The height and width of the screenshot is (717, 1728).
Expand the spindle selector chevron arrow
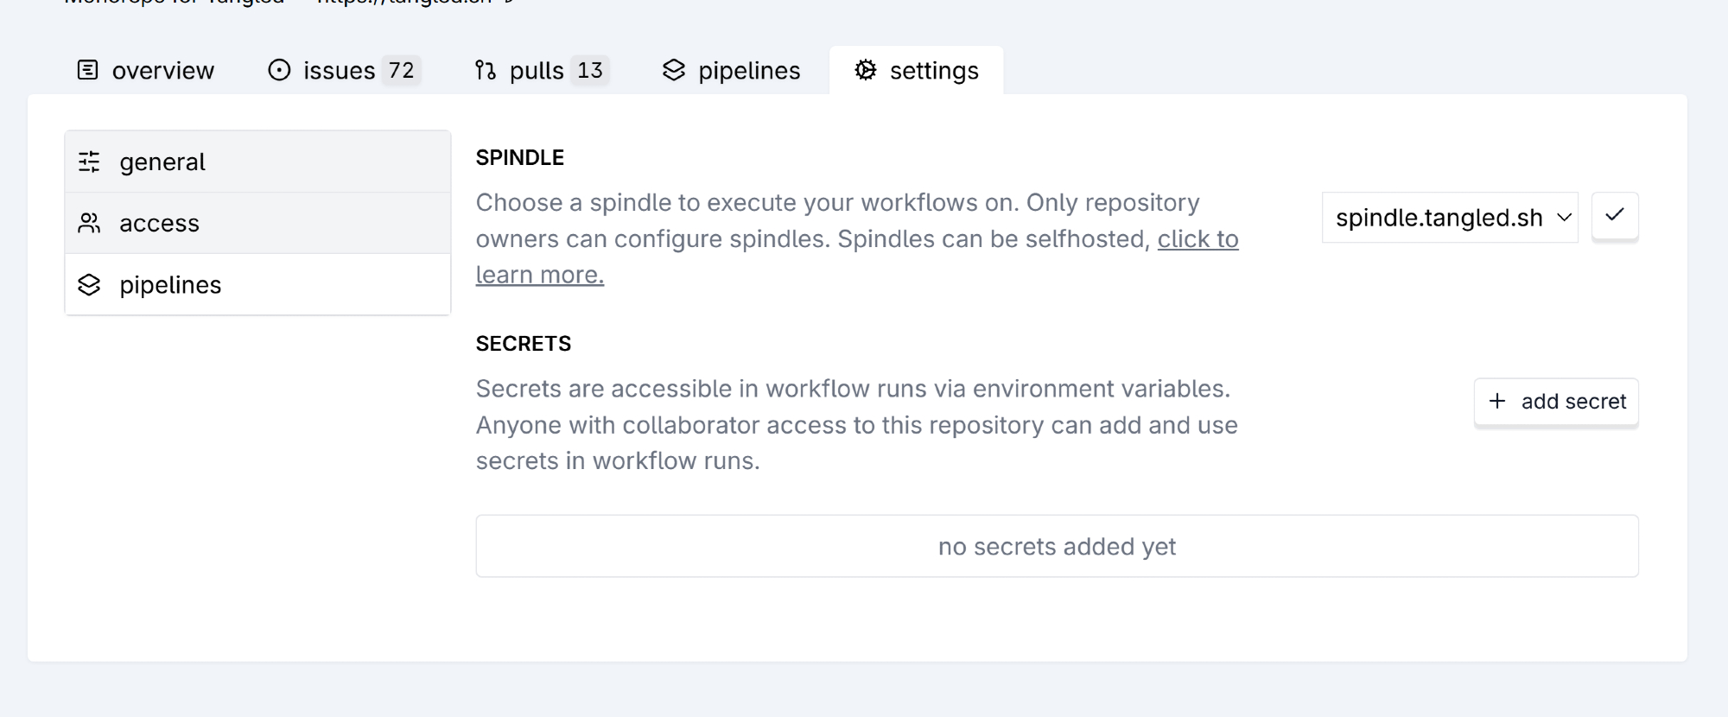(x=1564, y=218)
